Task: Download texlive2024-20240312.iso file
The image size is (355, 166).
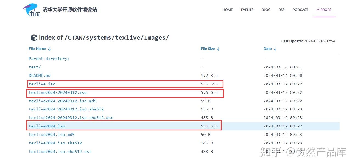Action: pos(58,92)
